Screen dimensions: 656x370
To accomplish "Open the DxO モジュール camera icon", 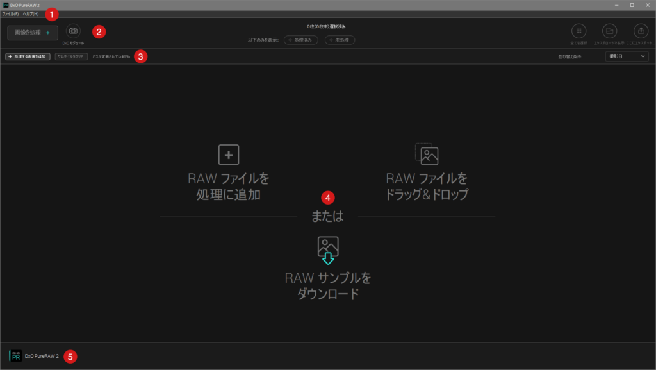I will tap(73, 31).
